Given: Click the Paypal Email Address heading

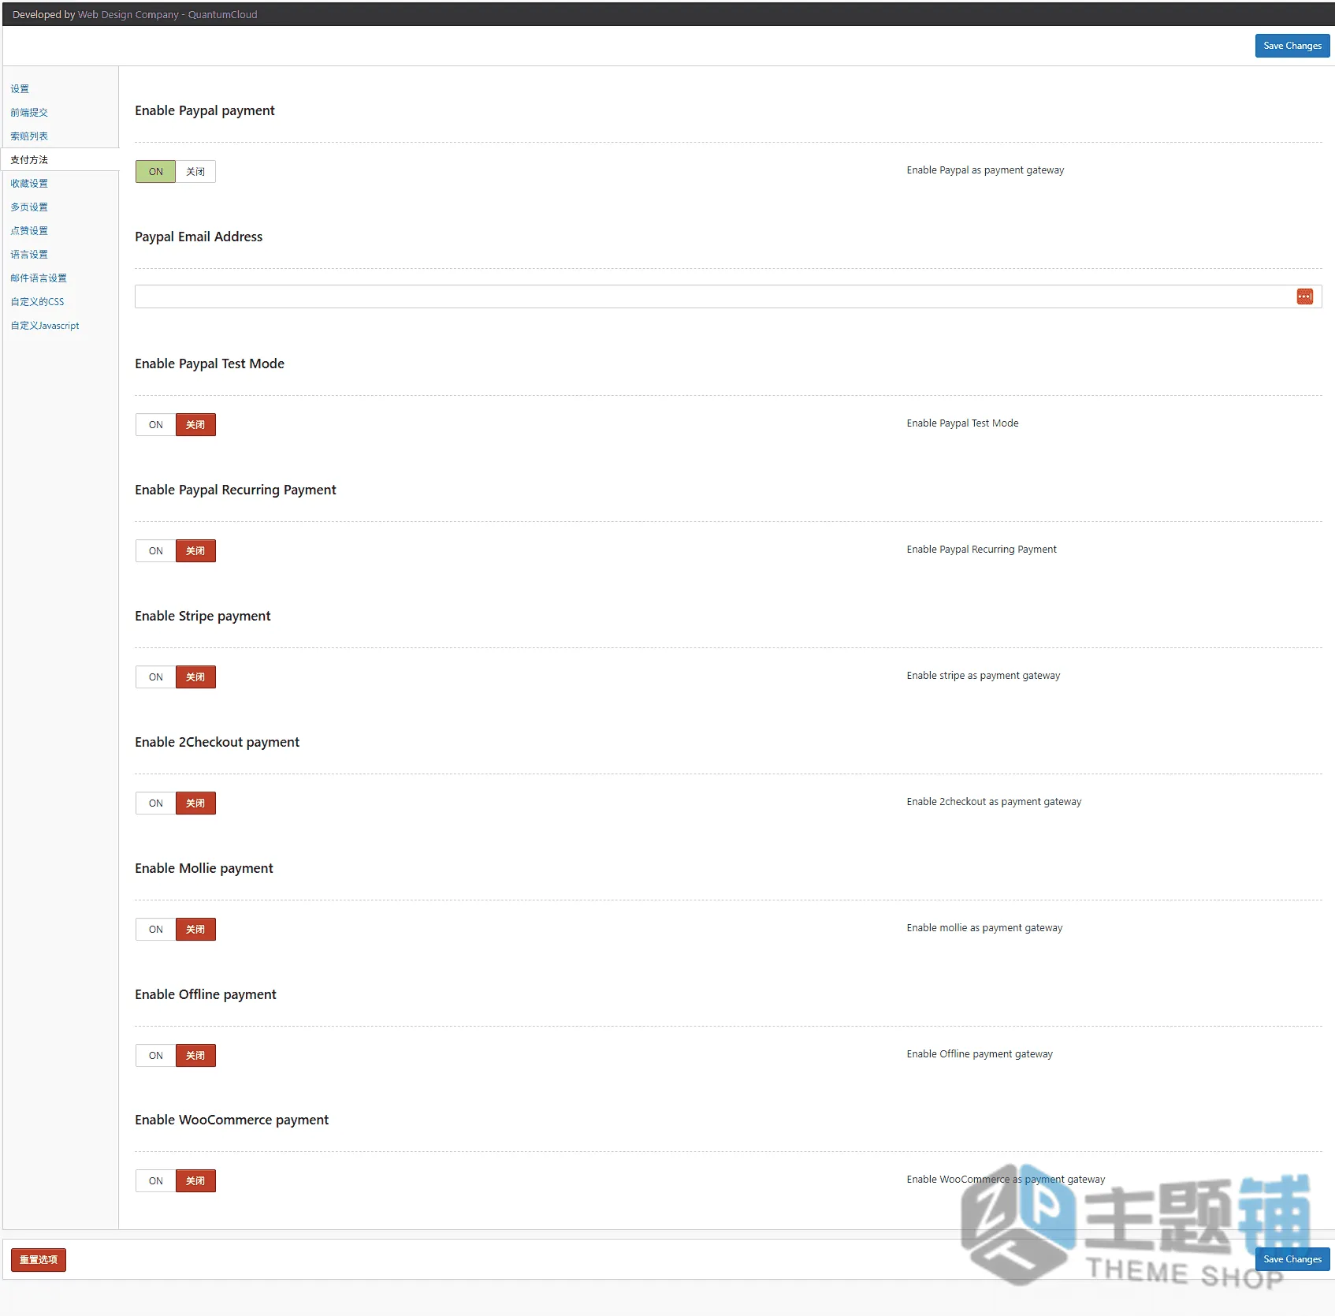Looking at the screenshot, I should click(x=199, y=237).
